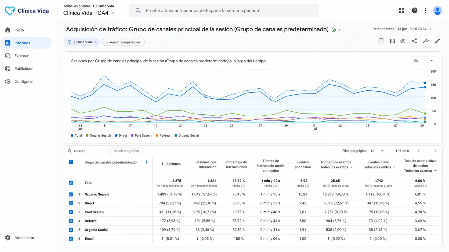The height and width of the screenshot is (252, 449).
Task: Click Todas las cuentas breadcrumb
Action: [x=77, y=6]
